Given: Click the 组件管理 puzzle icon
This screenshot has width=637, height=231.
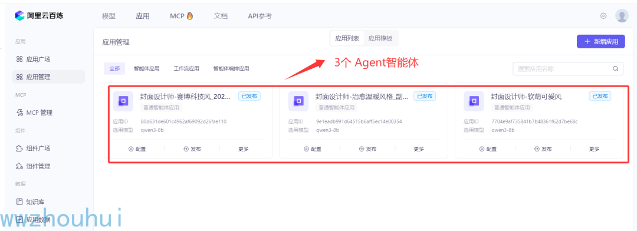Looking at the screenshot, I should pyautogui.click(x=19, y=166).
